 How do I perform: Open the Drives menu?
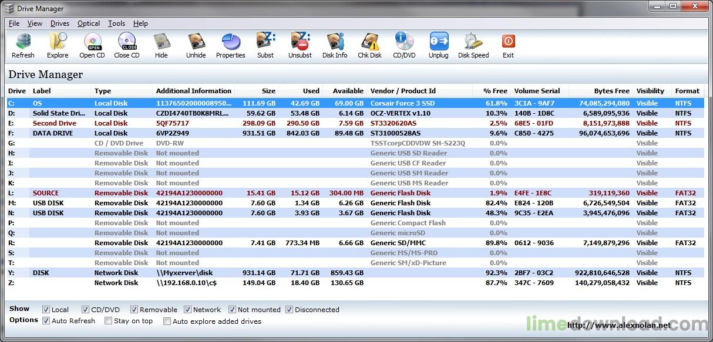click(x=60, y=23)
